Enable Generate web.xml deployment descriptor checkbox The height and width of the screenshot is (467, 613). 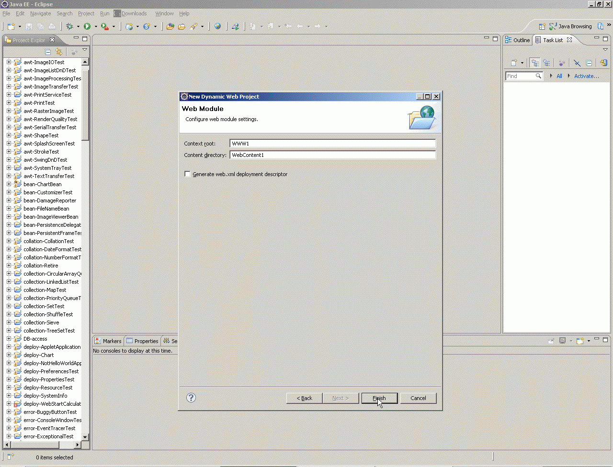click(x=187, y=174)
